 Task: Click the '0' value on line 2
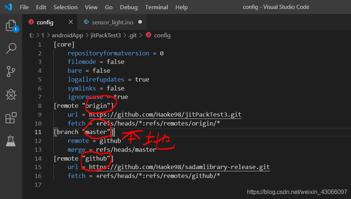point(161,53)
